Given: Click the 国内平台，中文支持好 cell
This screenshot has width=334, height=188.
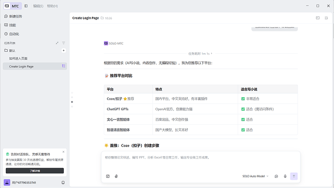Looking at the screenshot, I should 196,99.
